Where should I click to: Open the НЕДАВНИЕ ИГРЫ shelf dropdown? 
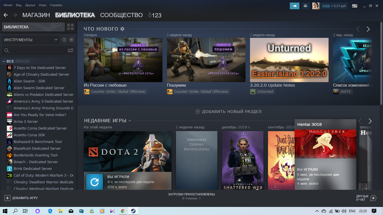(x=130, y=121)
